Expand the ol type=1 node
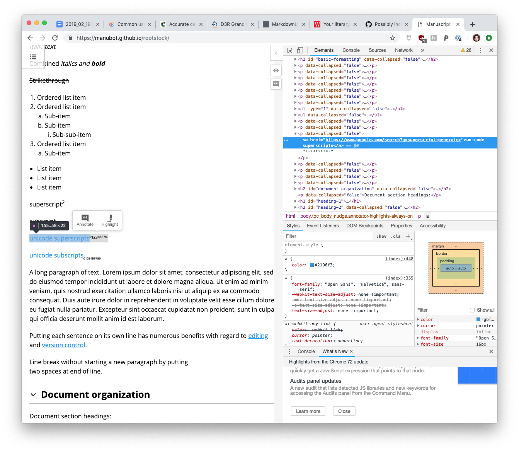 [x=296, y=109]
